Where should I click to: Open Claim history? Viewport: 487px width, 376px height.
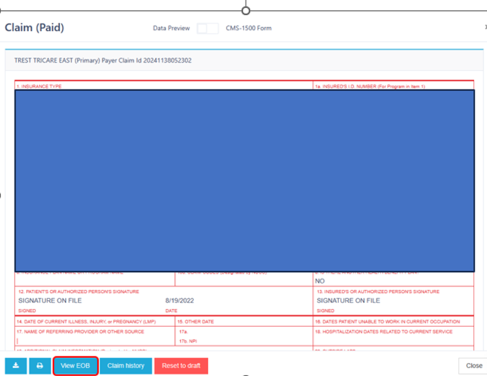tap(126, 366)
